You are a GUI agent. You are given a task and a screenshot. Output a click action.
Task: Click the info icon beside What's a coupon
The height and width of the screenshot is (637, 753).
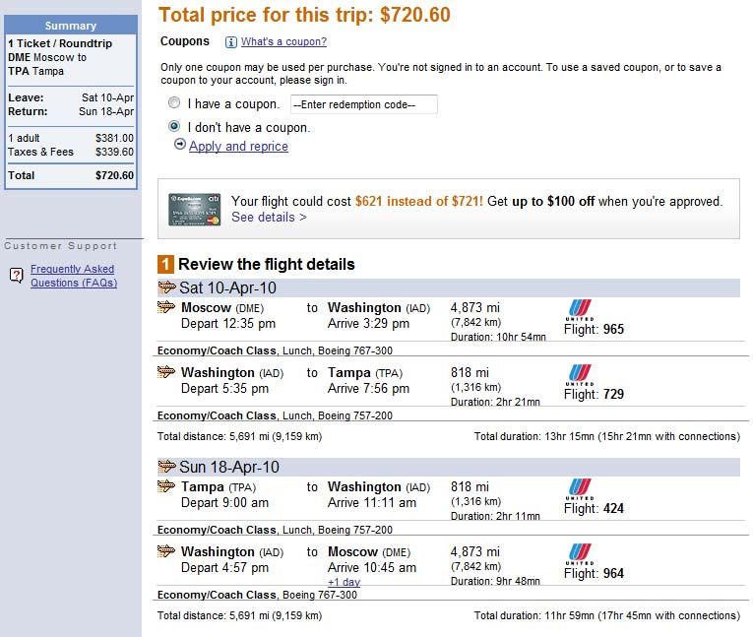click(x=231, y=42)
